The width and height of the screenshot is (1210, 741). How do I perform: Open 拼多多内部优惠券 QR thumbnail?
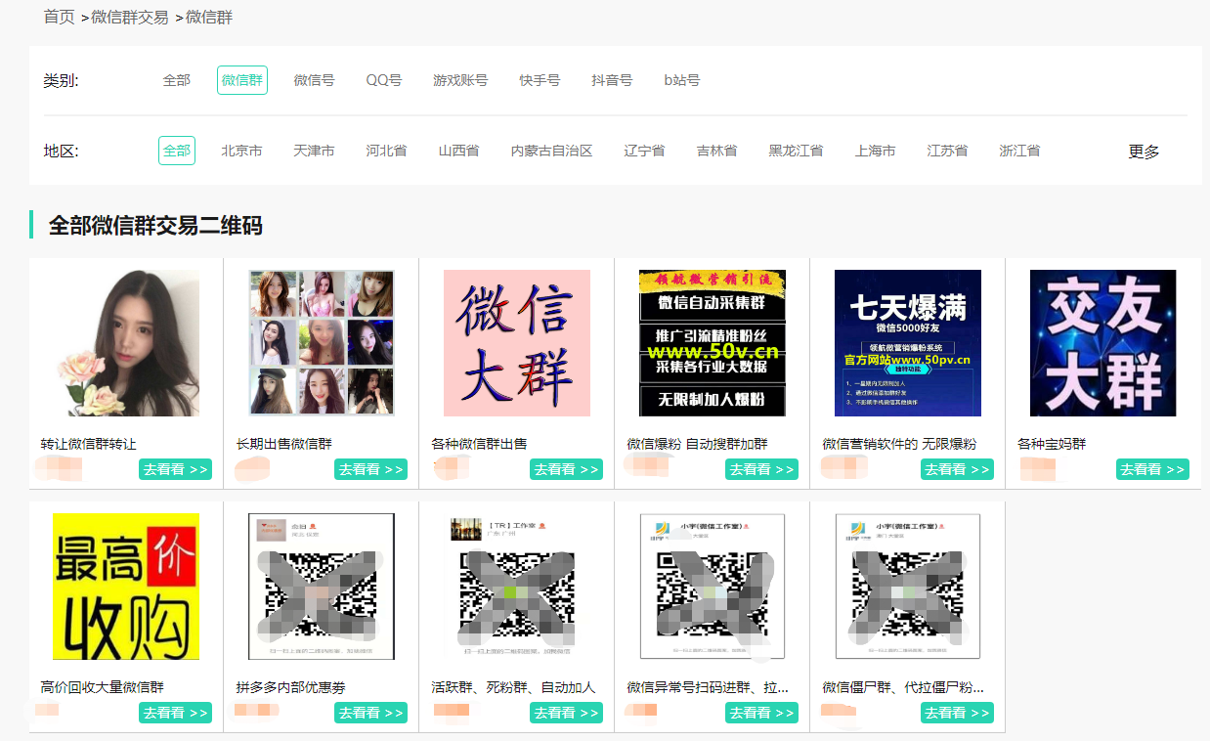pyautogui.click(x=322, y=587)
